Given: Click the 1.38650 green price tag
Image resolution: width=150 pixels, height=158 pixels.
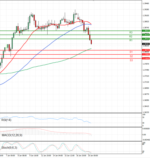Looking at the screenshot, I should coord(146,31).
